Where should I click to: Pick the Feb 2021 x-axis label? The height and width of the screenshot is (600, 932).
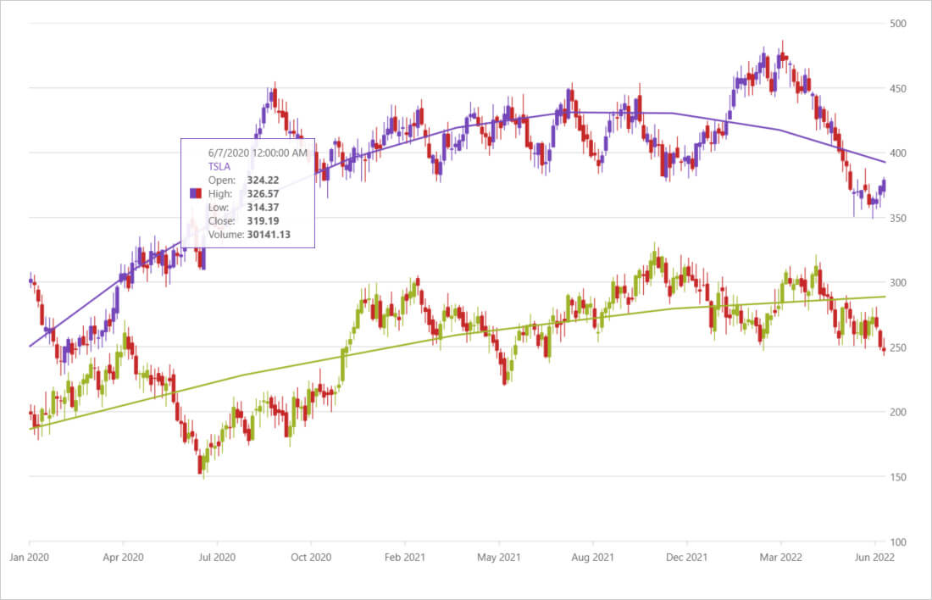[405, 558]
